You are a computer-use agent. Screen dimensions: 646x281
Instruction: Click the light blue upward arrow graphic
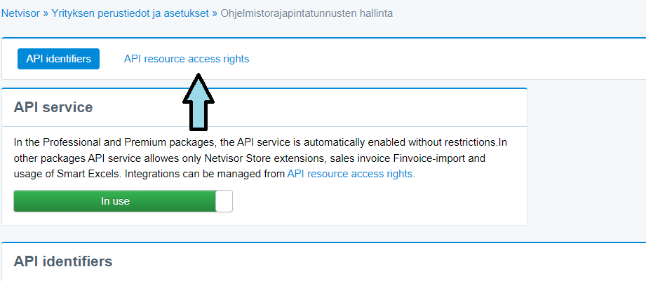coord(198,102)
